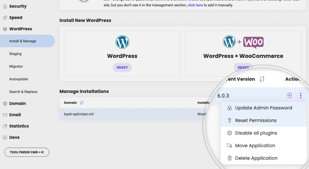Expand the Devs section

(14, 138)
